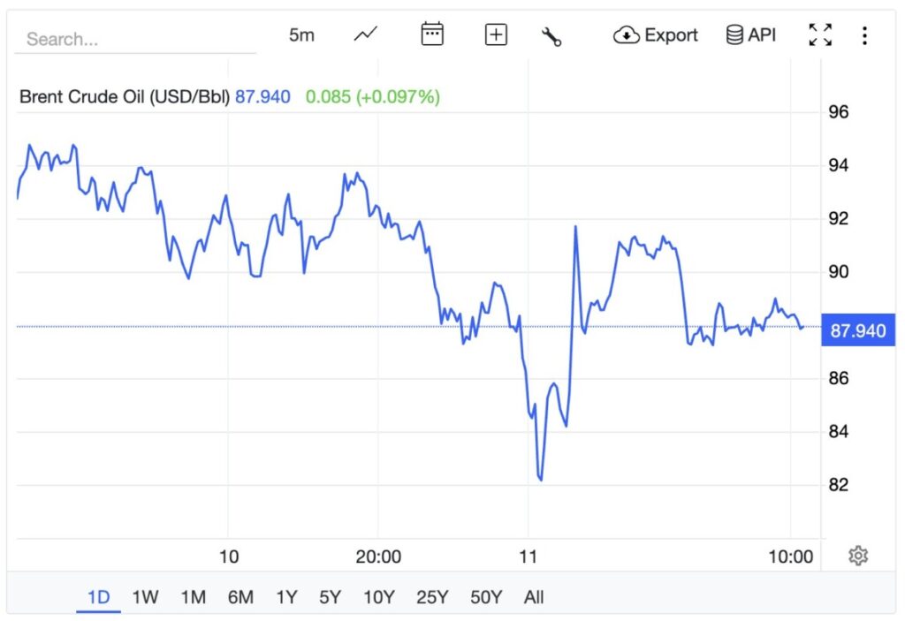Show the 25Y time range
905x621 pixels.
point(432,597)
